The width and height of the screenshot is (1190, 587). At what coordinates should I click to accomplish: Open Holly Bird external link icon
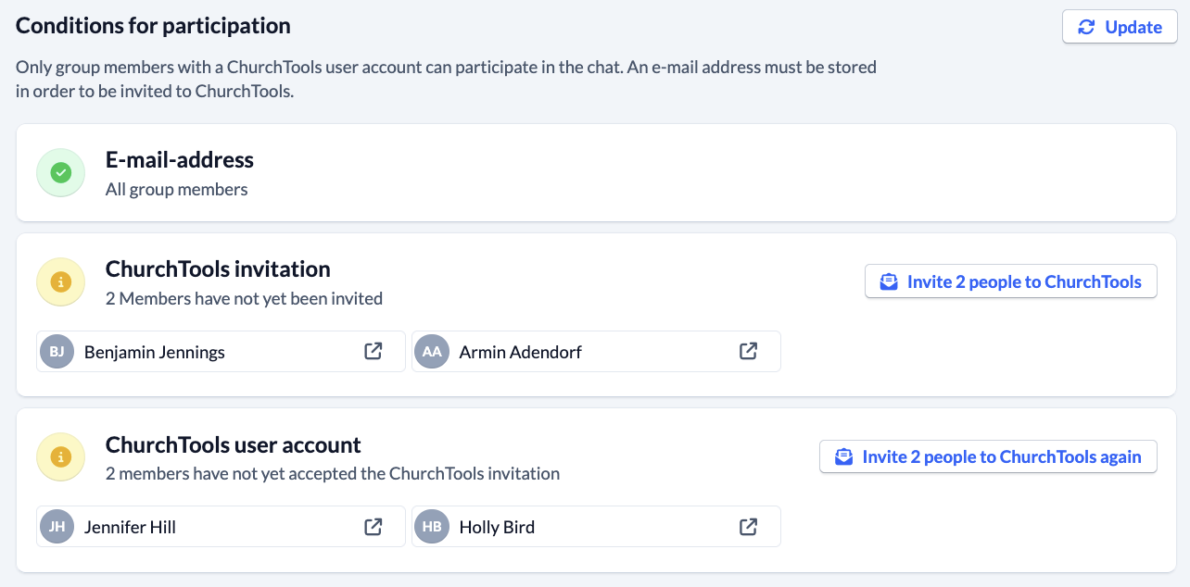(x=749, y=527)
